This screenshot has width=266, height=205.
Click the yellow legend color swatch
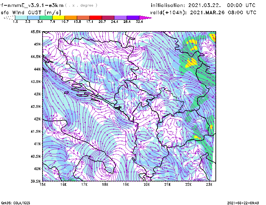[x=58, y=17]
